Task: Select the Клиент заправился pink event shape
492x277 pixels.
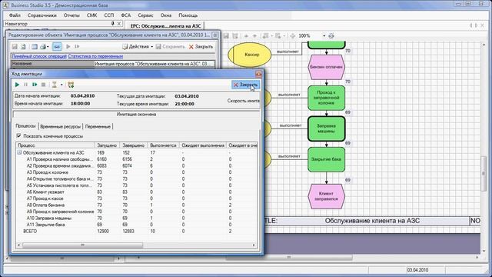Action: [326, 196]
